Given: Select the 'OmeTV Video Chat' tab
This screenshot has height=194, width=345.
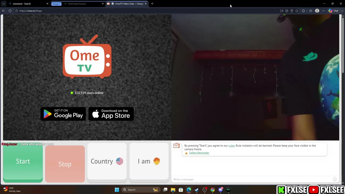Looking at the screenshot, I should [x=127, y=4].
